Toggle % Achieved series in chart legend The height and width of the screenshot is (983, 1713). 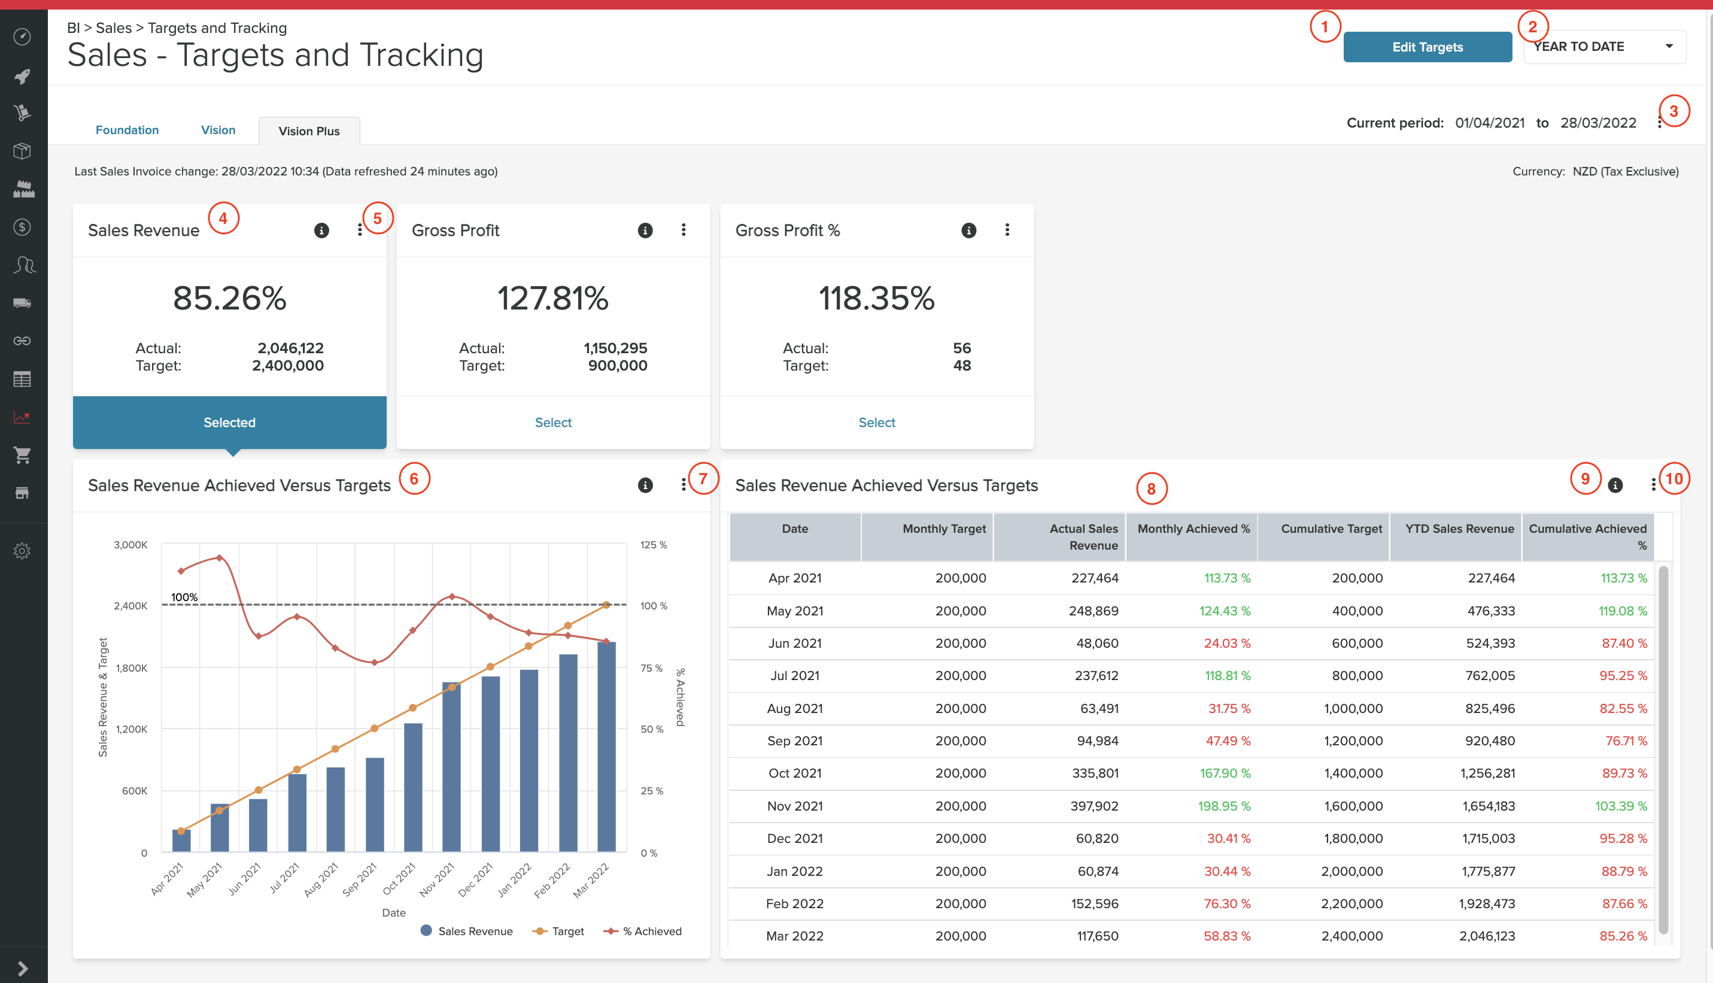[643, 931]
